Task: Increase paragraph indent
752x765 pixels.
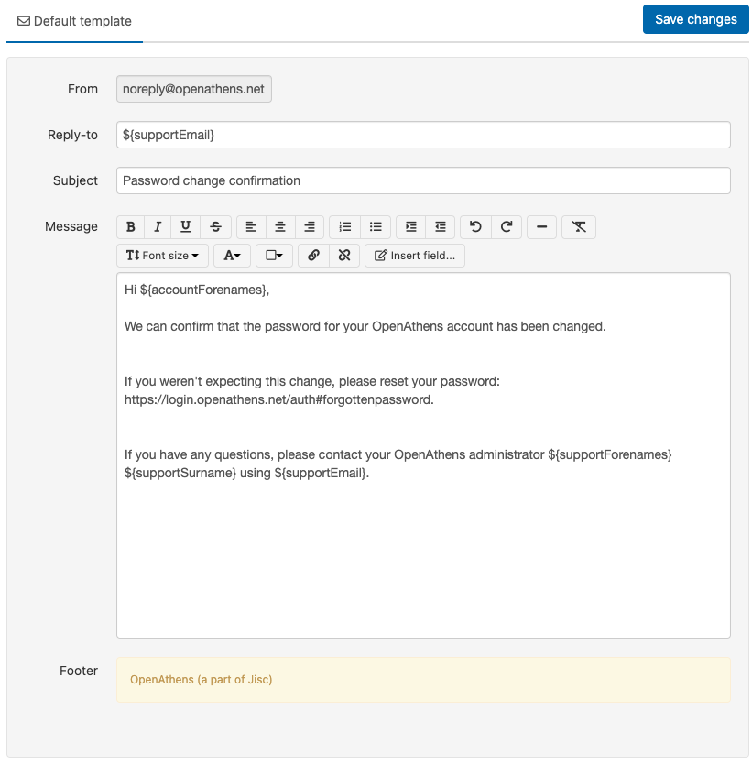Action: pyautogui.click(x=411, y=227)
